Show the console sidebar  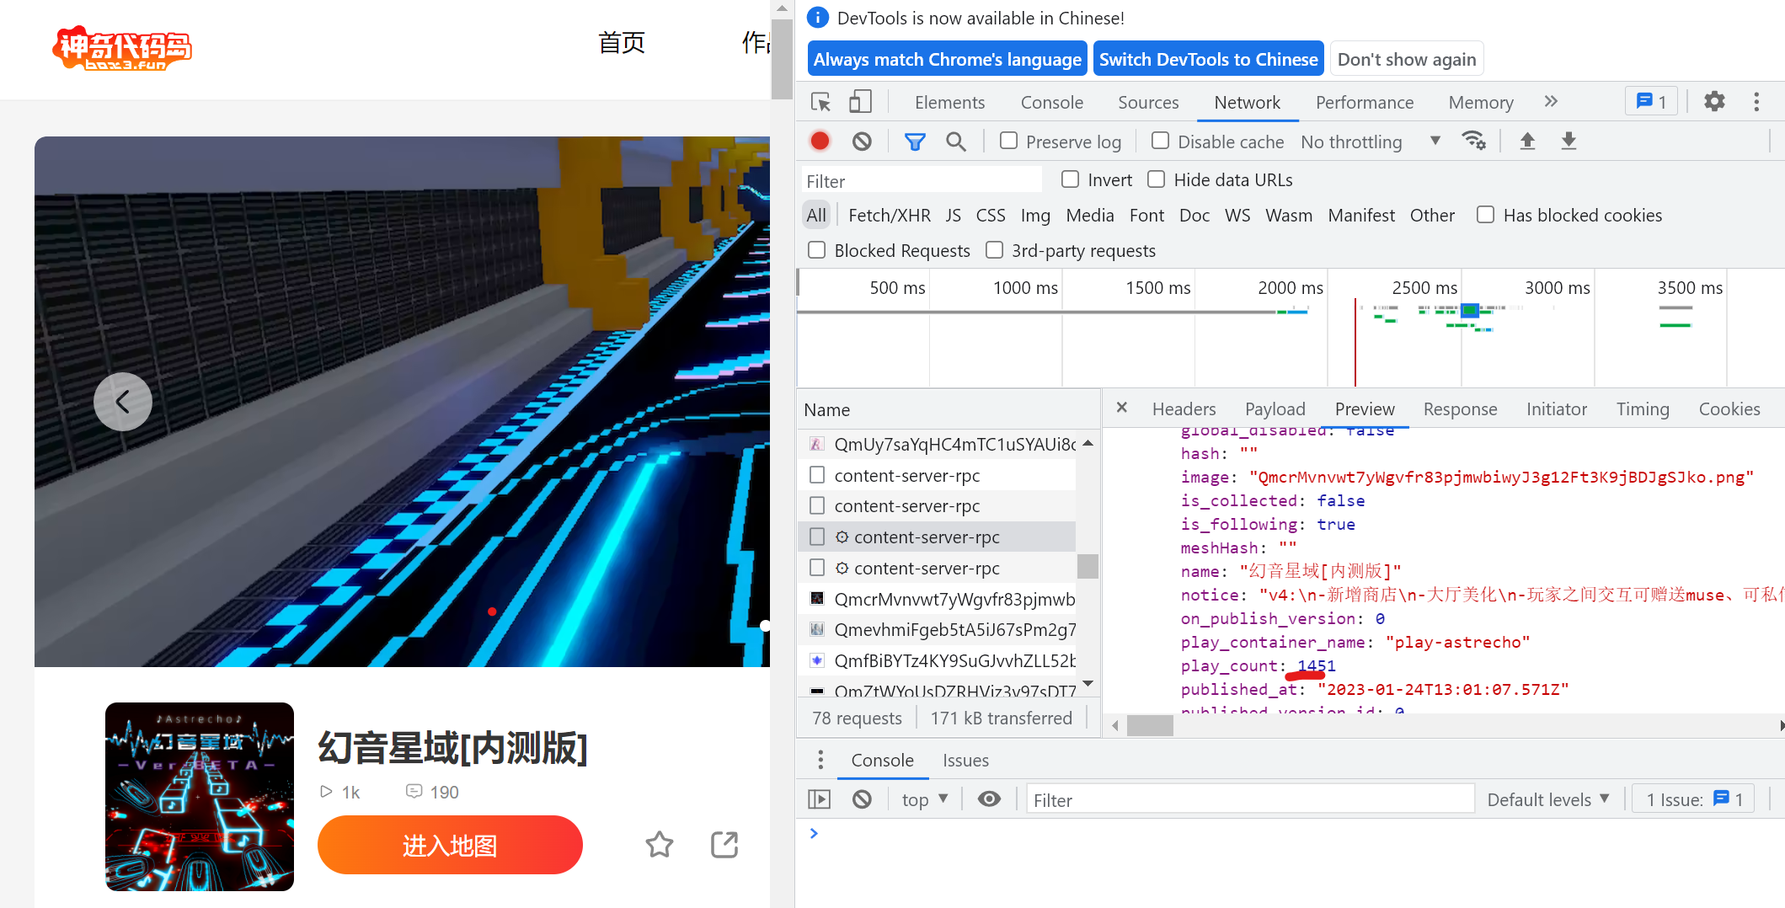pos(819,799)
